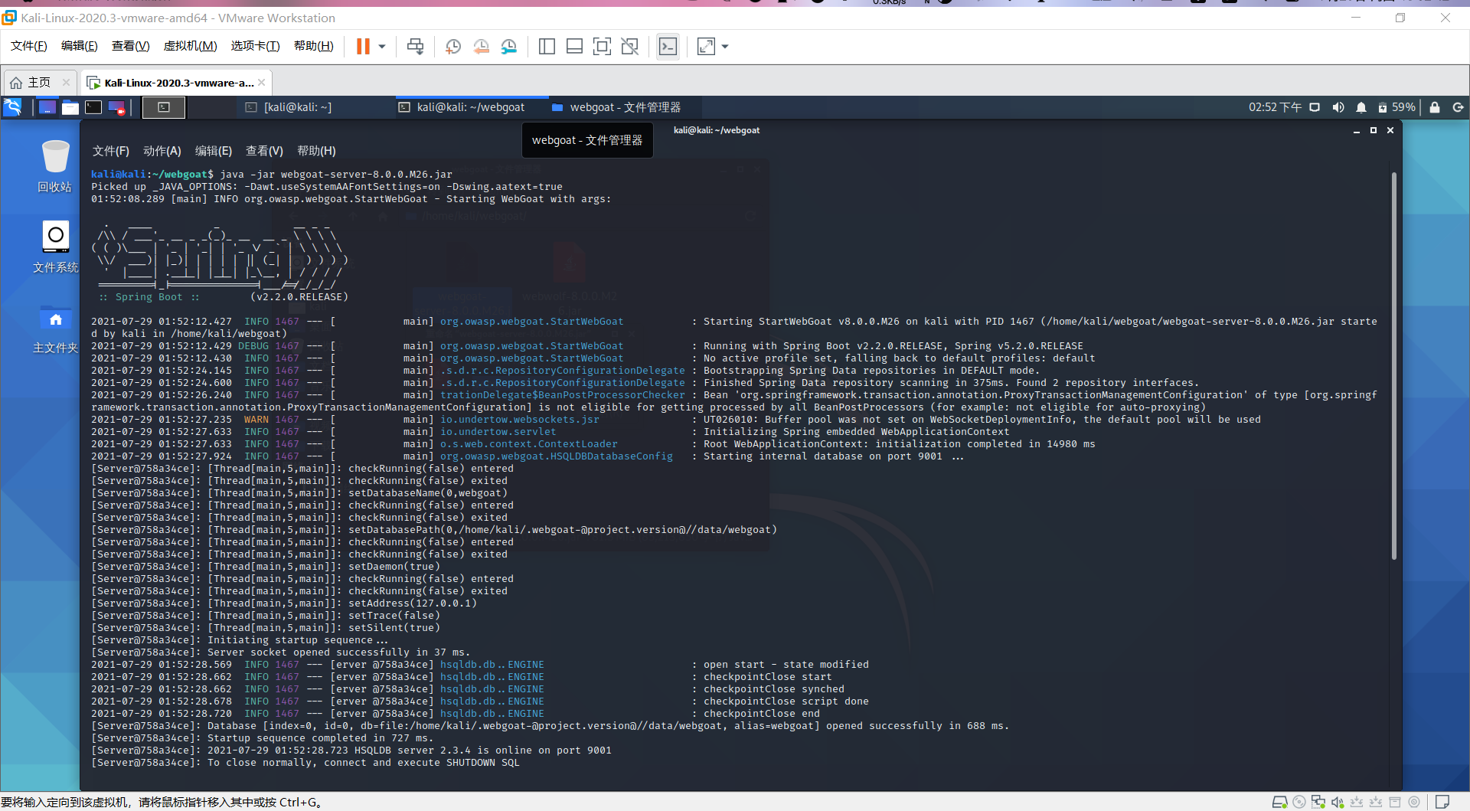Toggle the virtual machine console pane
1470x811 pixels.
coord(668,46)
